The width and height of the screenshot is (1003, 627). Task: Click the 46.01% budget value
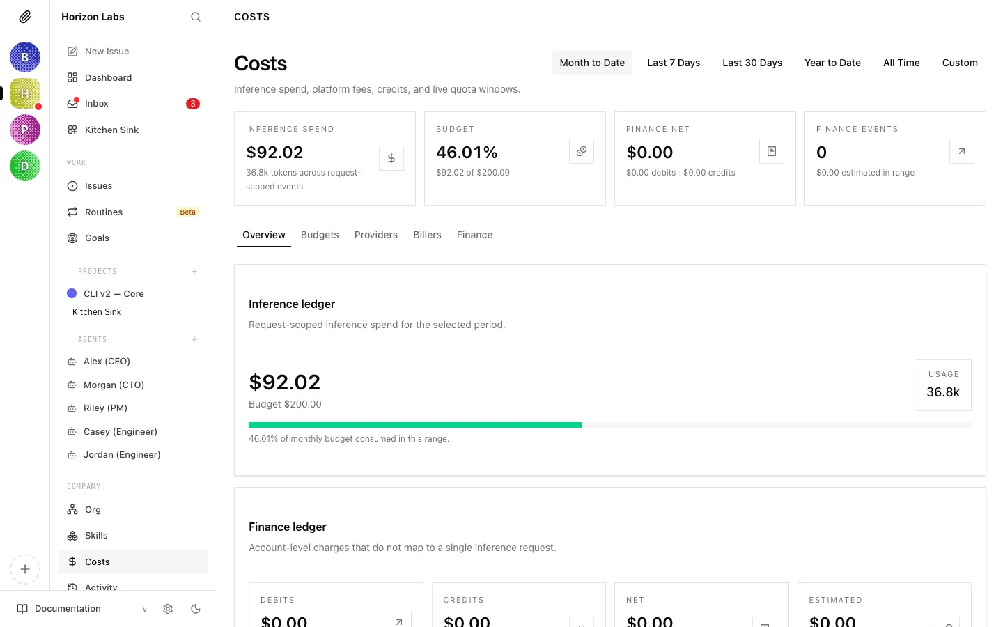coord(467,153)
